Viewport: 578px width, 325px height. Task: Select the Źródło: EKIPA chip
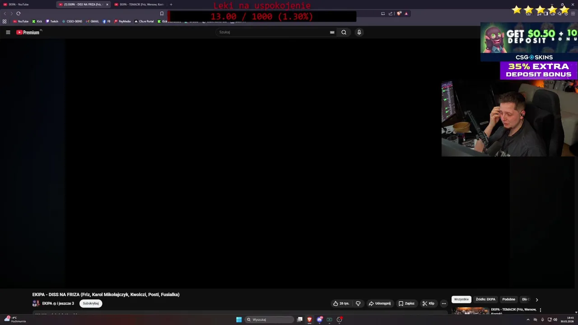(x=485, y=299)
